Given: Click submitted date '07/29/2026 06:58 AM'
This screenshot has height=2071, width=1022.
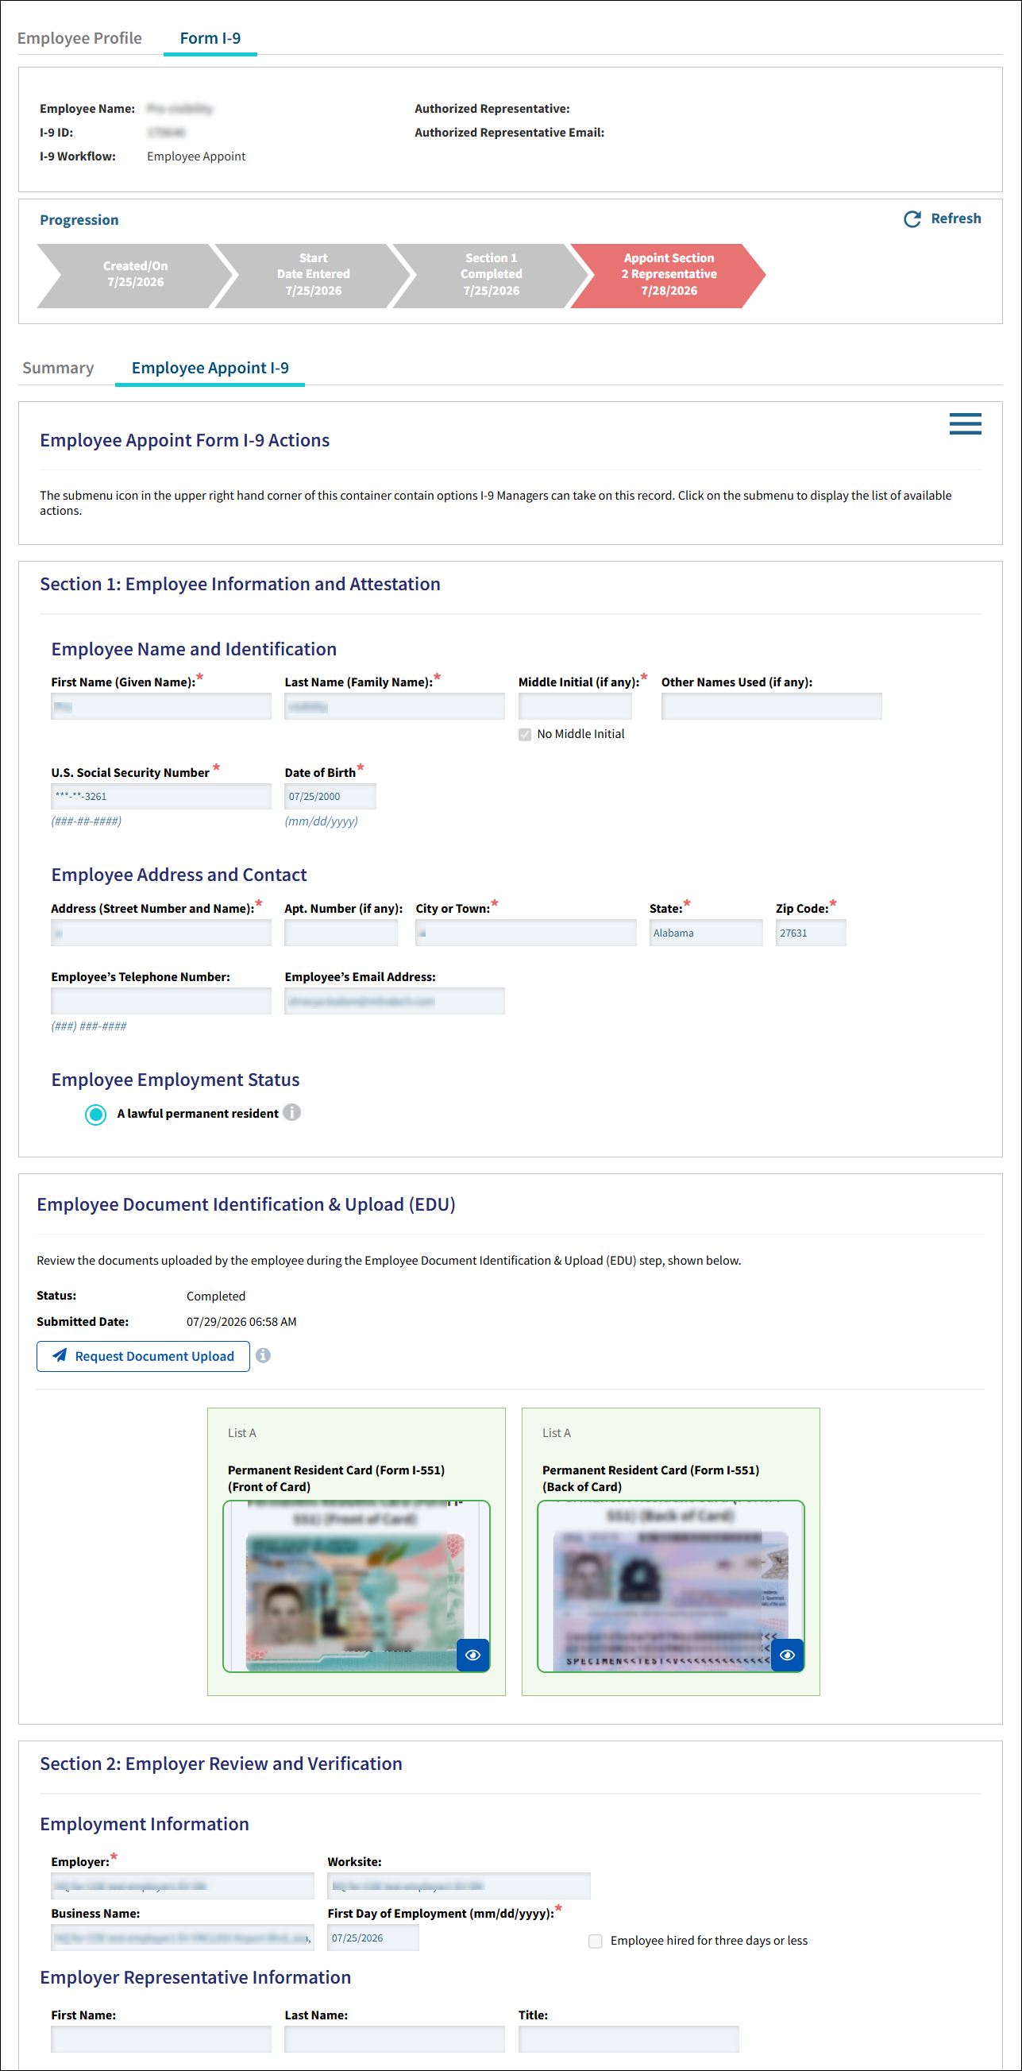Looking at the screenshot, I should point(241,1322).
